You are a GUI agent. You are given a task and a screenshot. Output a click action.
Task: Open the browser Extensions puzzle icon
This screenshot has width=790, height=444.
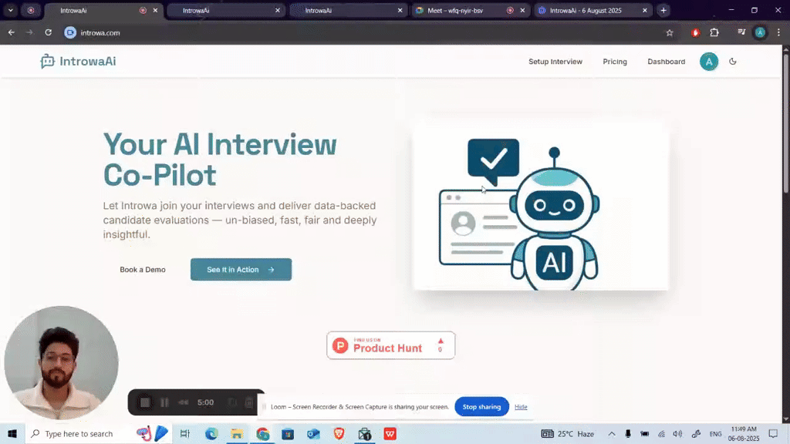pyautogui.click(x=714, y=32)
